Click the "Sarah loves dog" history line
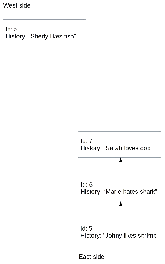 pos(117,148)
